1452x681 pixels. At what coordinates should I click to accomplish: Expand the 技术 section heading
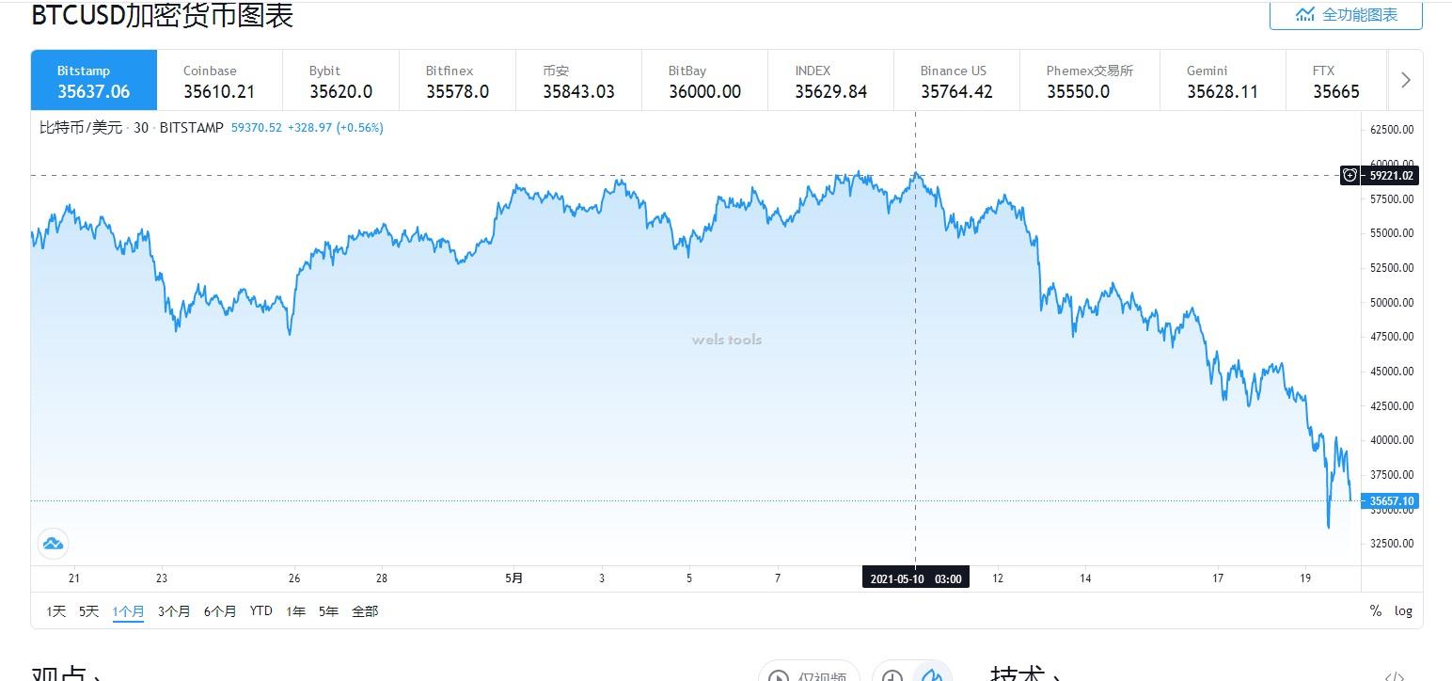click(x=1028, y=673)
